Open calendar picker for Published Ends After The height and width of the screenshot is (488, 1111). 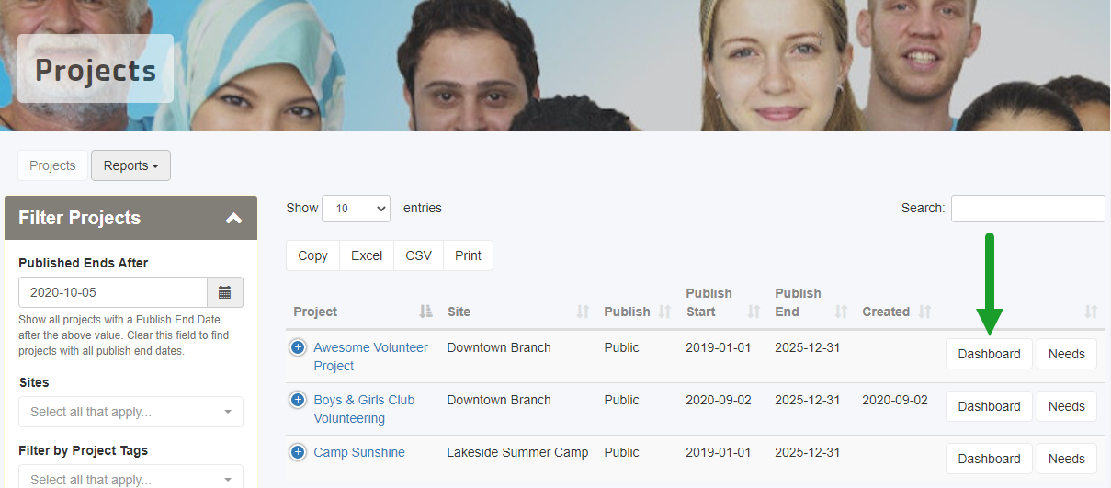(225, 292)
